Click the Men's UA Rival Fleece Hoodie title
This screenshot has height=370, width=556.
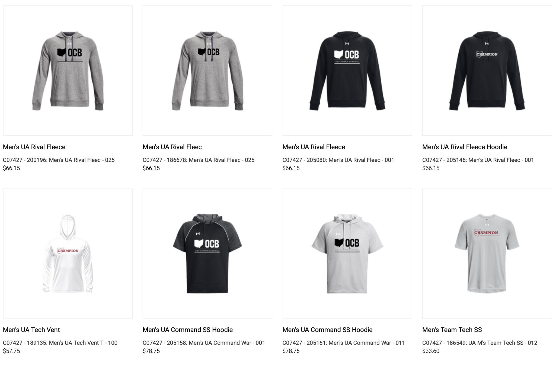pos(465,147)
